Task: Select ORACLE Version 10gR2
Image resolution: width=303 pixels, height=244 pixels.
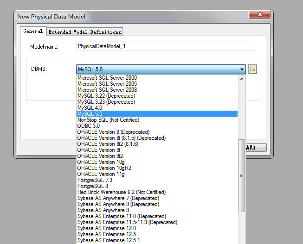Action: click(x=157, y=168)
